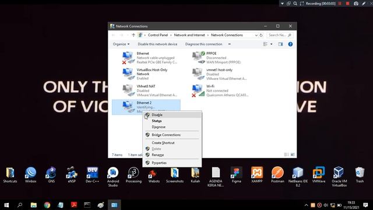This screenshot has width=373, height=210.
Task: Click the taskbar volume icon
Action: click(x=326, y=205)
